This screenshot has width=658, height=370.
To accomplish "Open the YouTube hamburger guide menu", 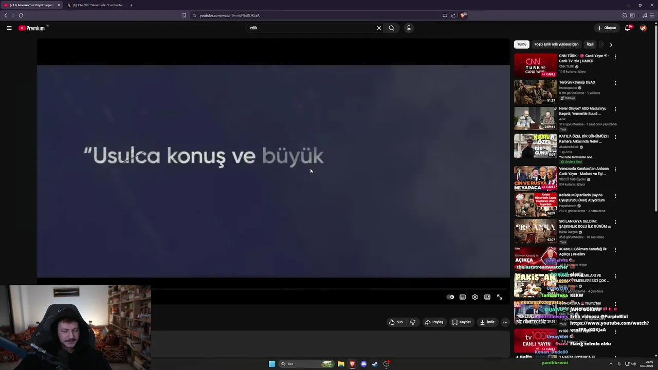I will coord(9,28).
